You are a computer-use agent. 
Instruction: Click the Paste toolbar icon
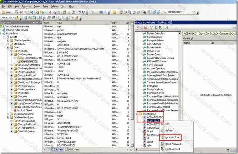pyautogui.click(x=59, y=12)
